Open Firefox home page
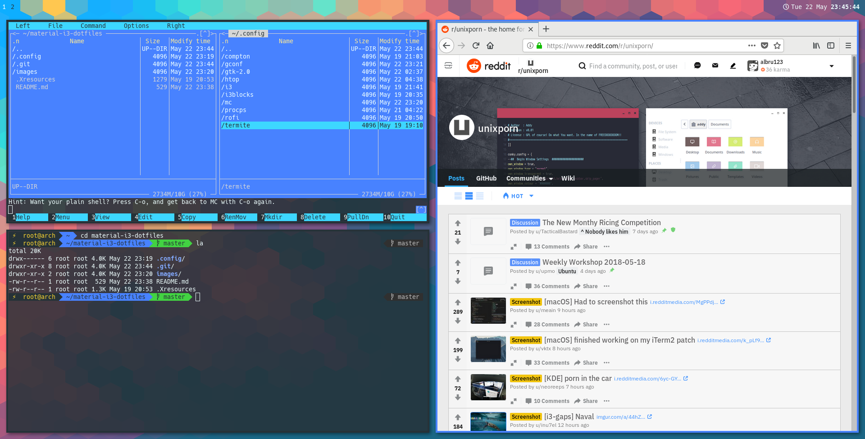The height and width of the screenshot is (439, 865). pyautogui.click(x=490, y=45)
